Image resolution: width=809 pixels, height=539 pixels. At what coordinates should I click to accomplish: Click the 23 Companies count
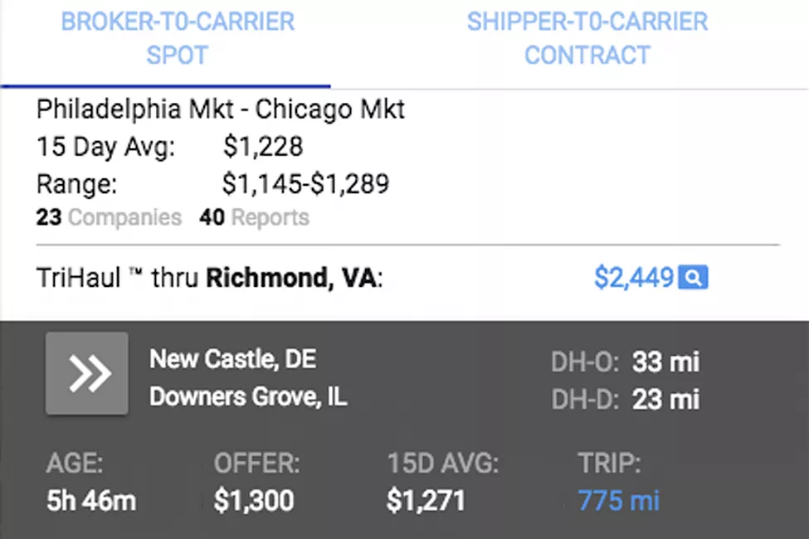point(109,217)
